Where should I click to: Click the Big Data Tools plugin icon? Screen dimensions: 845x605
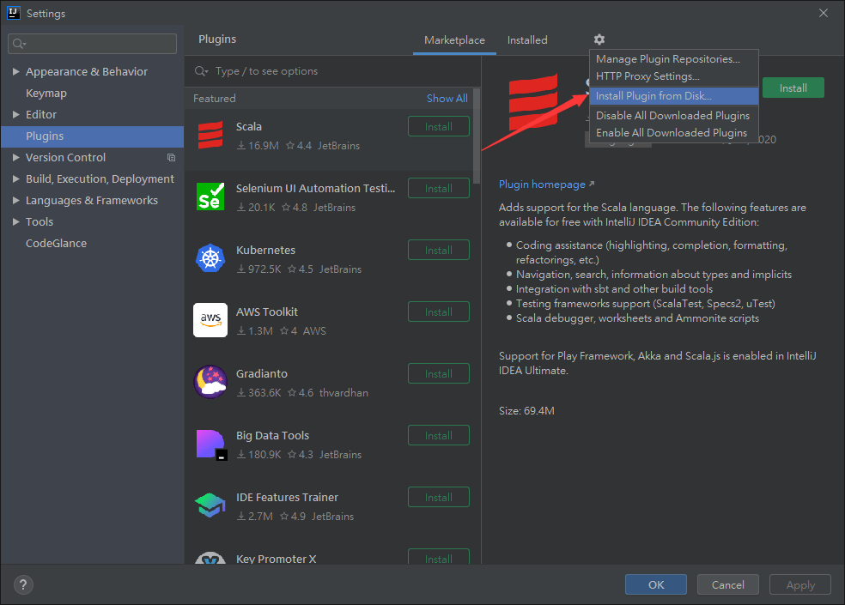pos(210,444)
